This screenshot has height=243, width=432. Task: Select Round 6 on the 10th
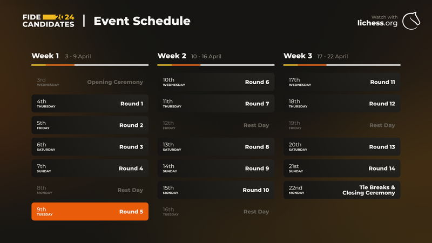click(x=215, y=82)
